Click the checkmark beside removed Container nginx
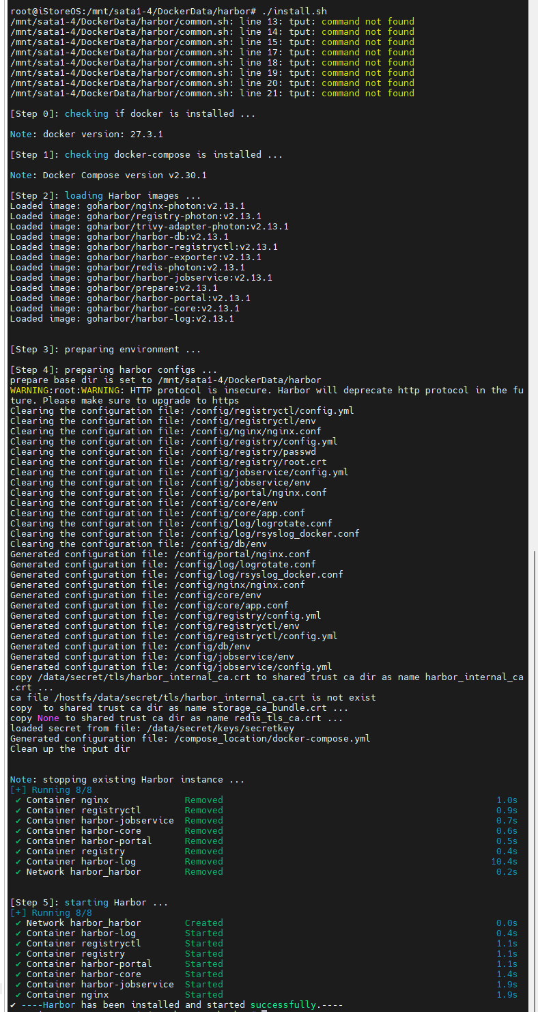This screenshot has width=538, height=1012. click(x=18, y=800)
